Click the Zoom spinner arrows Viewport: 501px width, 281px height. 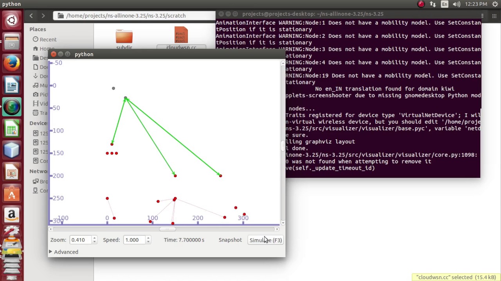94,240
